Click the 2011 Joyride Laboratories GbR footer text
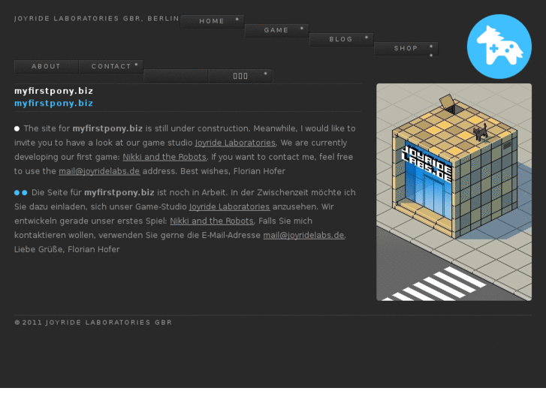This screenshot has height=409, width=546. pos(93,323)
